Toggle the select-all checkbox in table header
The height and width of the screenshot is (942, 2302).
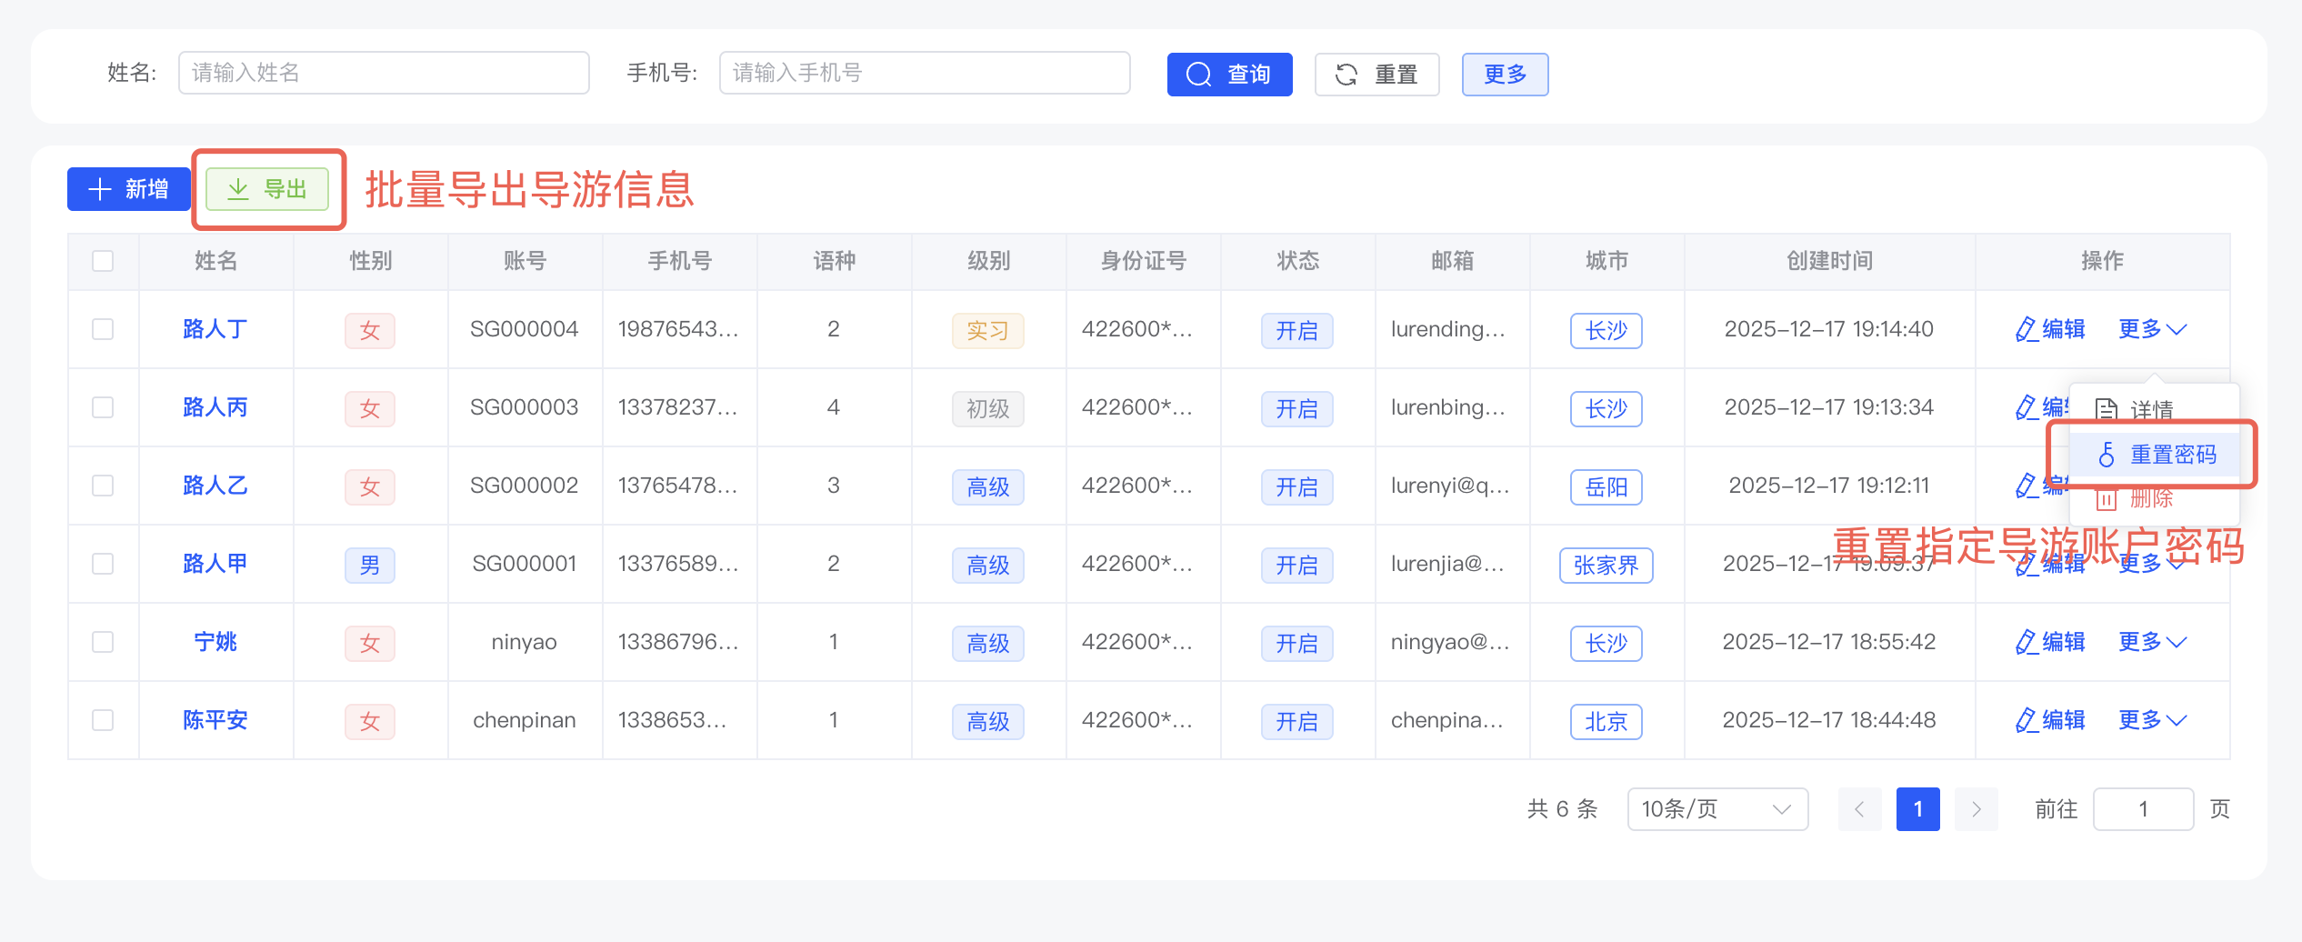coord(103,261)
